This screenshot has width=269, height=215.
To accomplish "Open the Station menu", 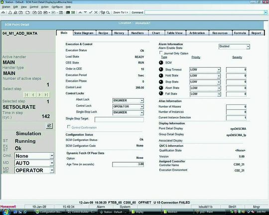I will 6,7.
